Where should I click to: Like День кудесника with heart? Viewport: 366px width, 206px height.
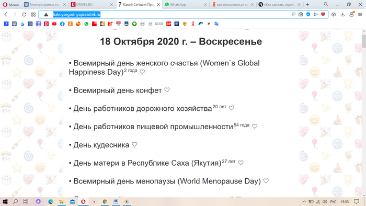(134, 144)
